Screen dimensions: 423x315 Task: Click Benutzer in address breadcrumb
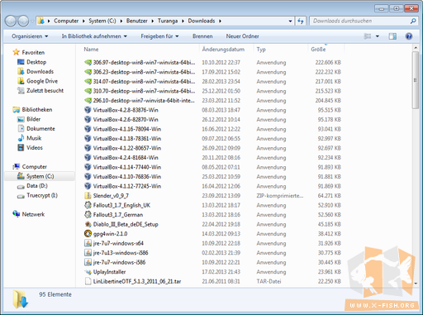coord(137,21)
